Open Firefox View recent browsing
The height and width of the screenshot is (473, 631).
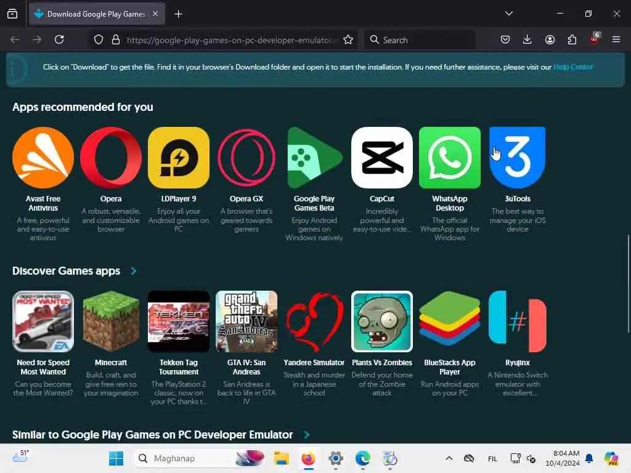[12, 14]
